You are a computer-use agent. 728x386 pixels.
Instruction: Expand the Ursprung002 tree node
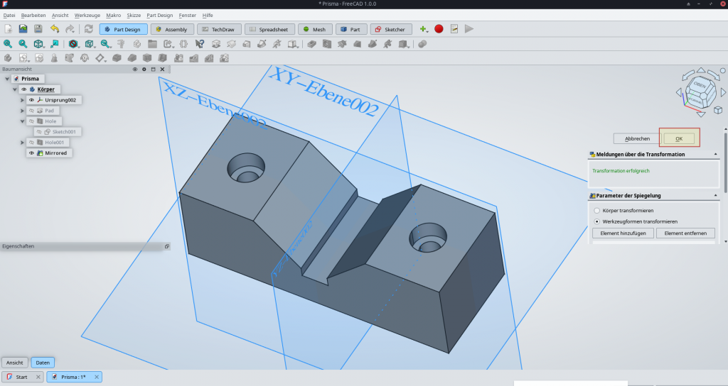point(23,100)
